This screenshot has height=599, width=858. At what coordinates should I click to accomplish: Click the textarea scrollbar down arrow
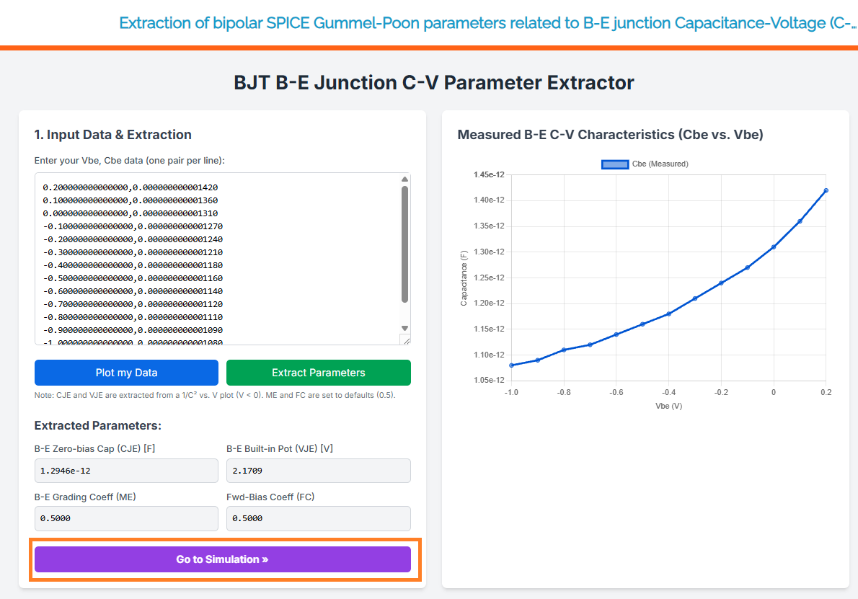click(404, 328)
